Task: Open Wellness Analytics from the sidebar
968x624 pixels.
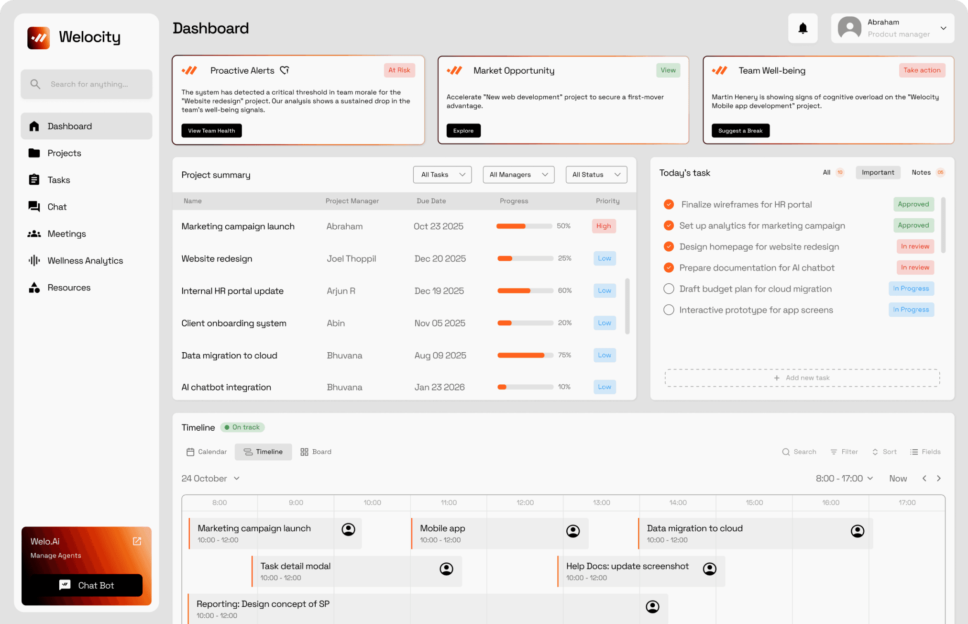Action: click(x=85, y=261)
